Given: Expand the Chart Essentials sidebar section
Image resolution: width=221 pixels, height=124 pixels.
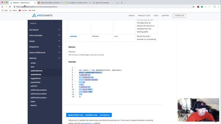Looking at the screenshot, I should click(x=45, y=35).
